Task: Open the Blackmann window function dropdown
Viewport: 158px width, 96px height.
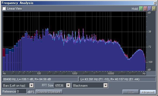Action: point(106,86)
